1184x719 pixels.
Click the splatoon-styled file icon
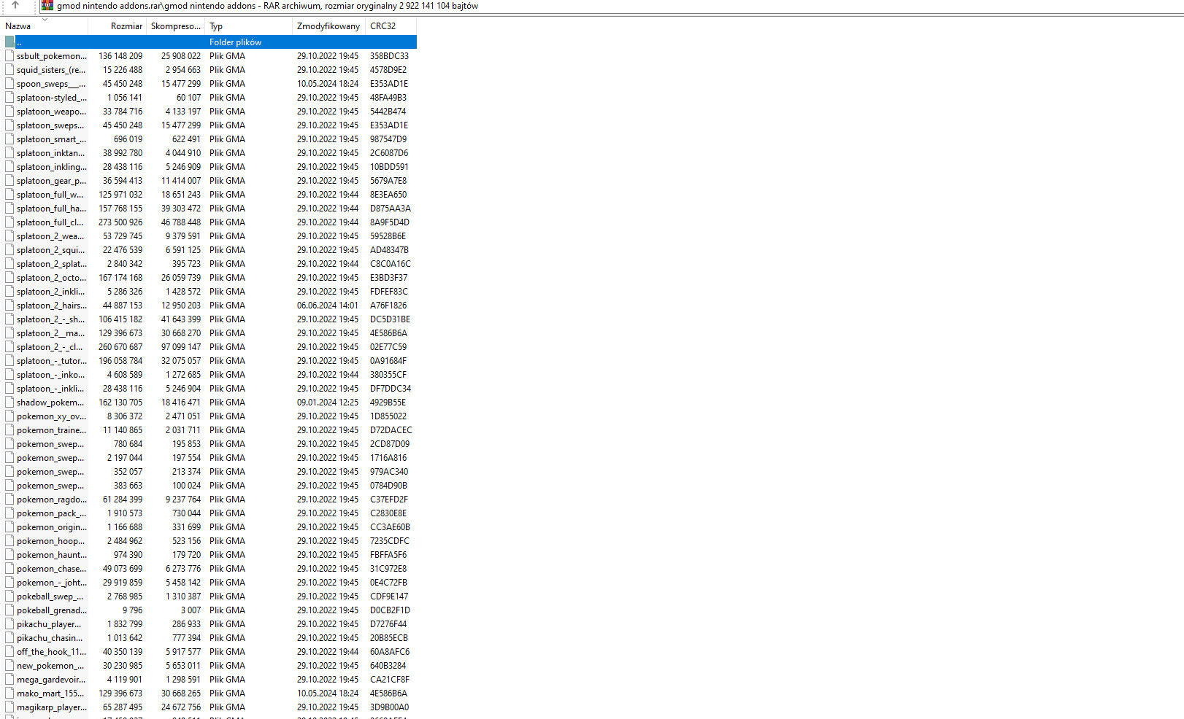tap(8, 97)
